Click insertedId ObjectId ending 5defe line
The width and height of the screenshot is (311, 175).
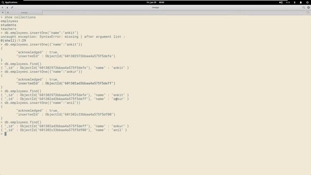coord(66,56)
